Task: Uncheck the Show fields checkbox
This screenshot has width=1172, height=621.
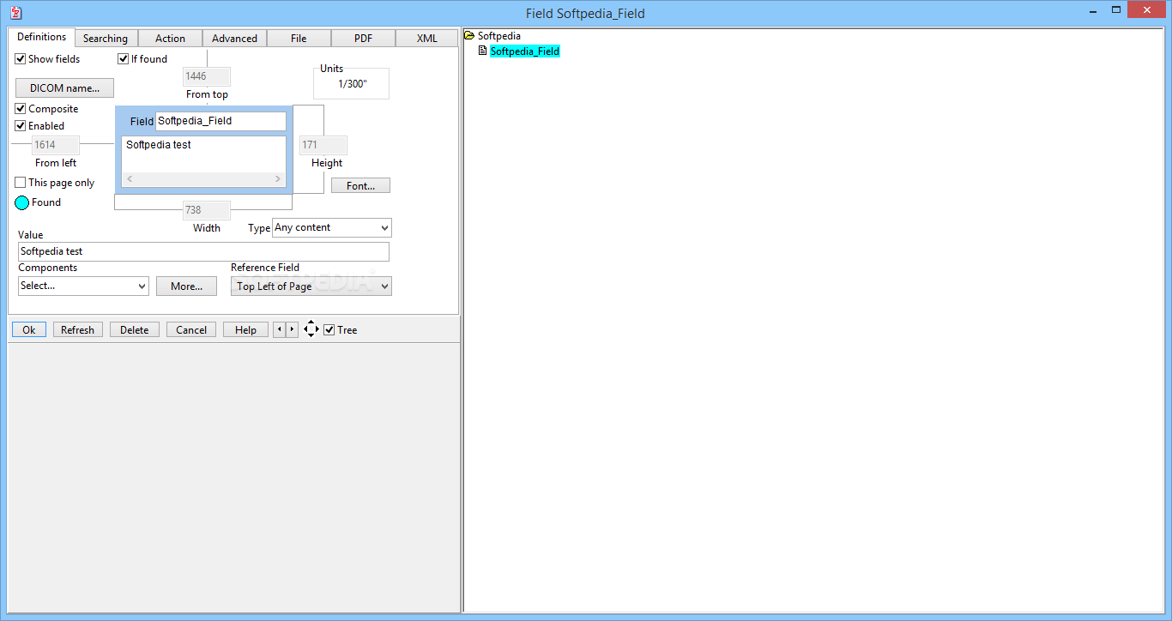Action: (x=21, y=59)
